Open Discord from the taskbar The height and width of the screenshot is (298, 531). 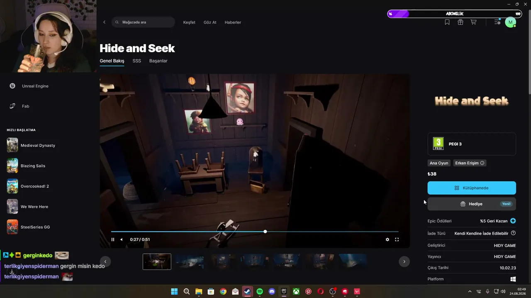(272, 291)
